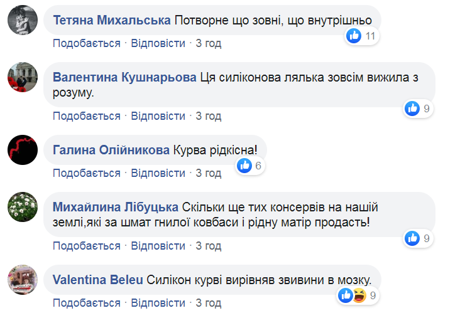
Task: Open Валентина Кушнарьова's profile name link
Action: (x=124, y=78)
